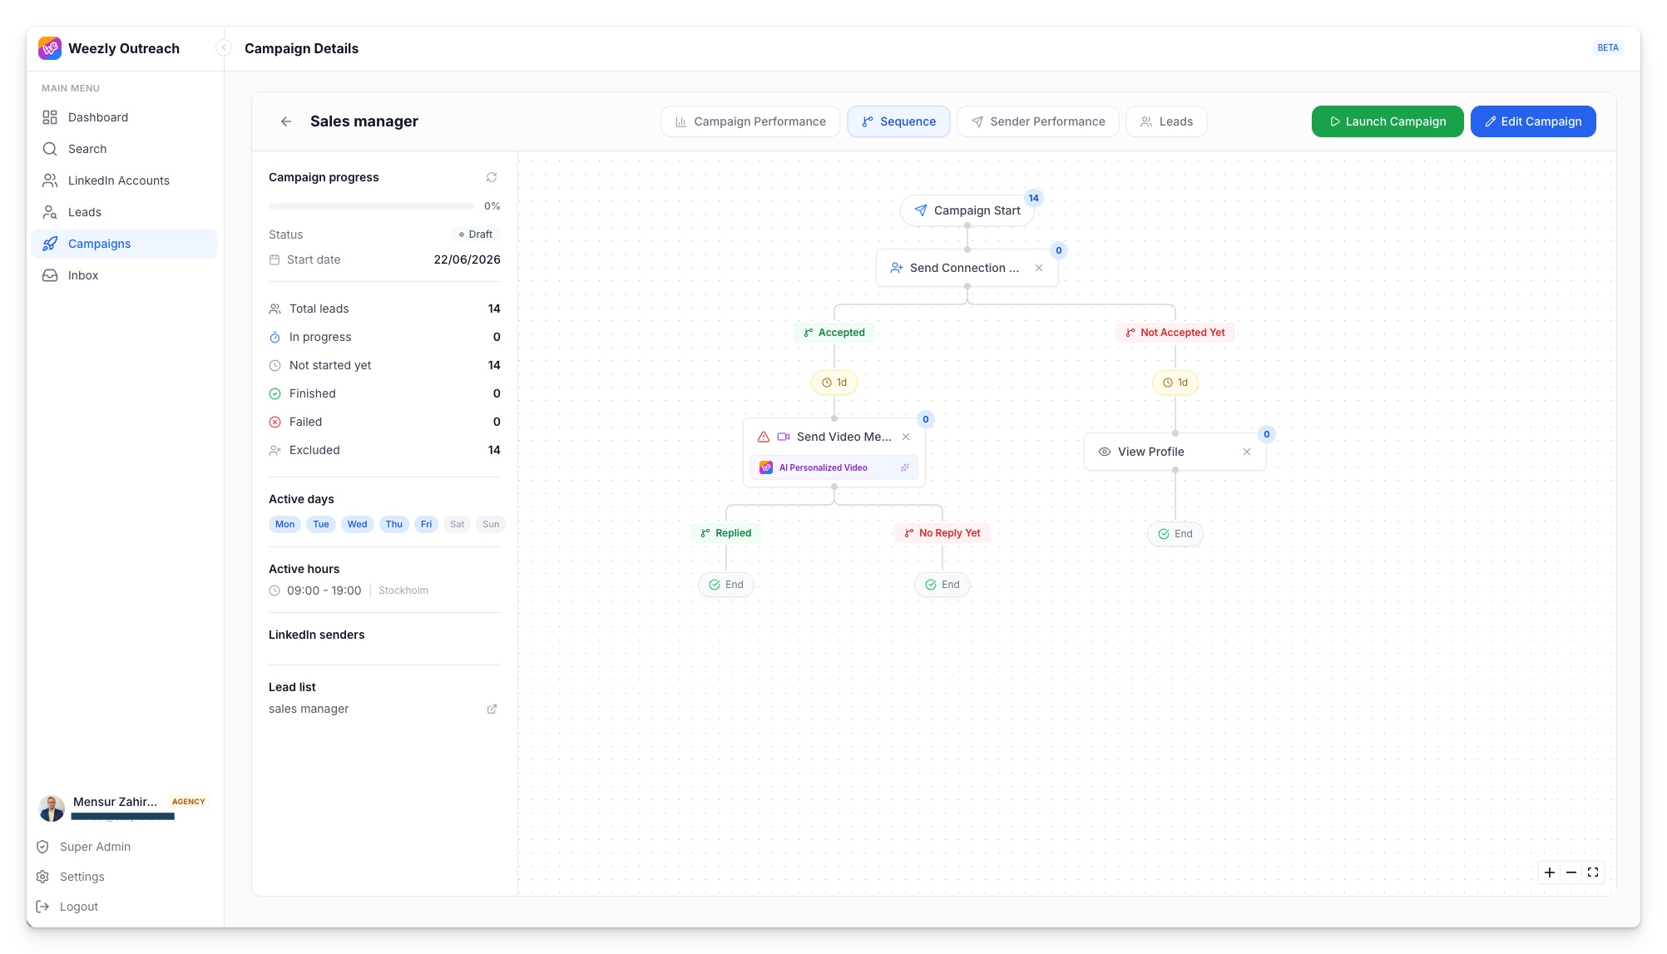Screen dimensions: 1667x954
Task: Click the 1d delay under Not Accepted Yet
Action: tap(1175, 383)
